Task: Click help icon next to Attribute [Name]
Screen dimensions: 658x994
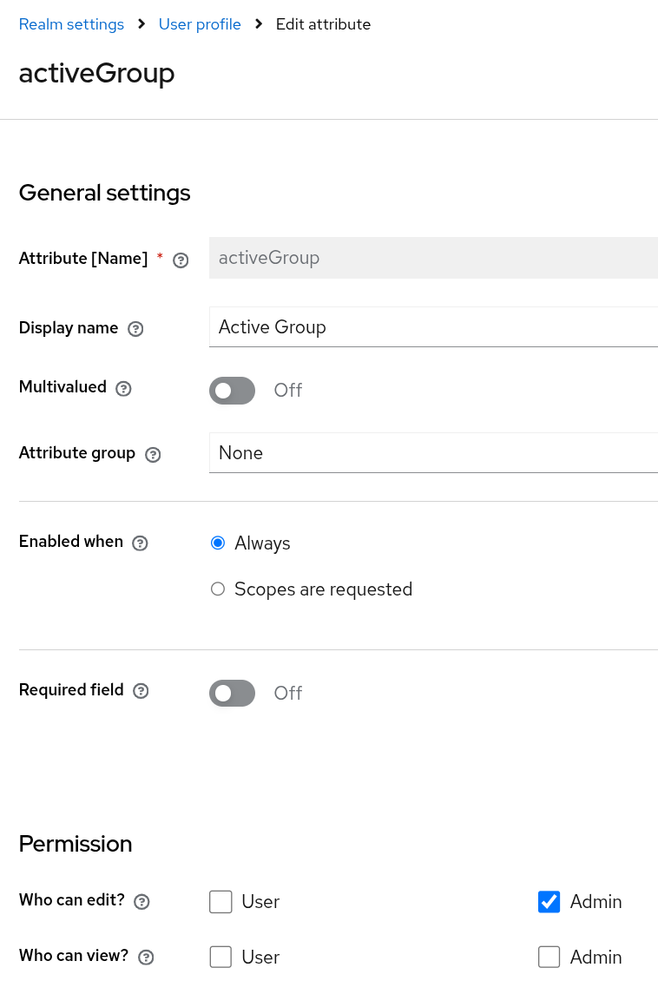Action: 181,260
